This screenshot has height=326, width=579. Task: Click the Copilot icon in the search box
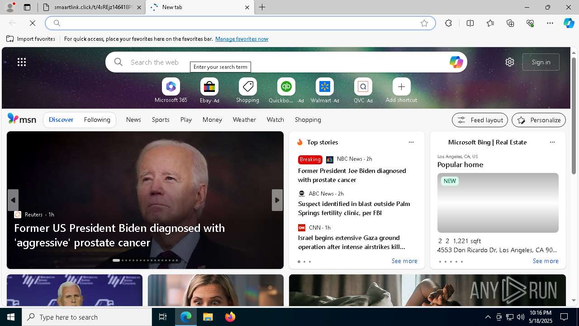(x=456, y=62)
